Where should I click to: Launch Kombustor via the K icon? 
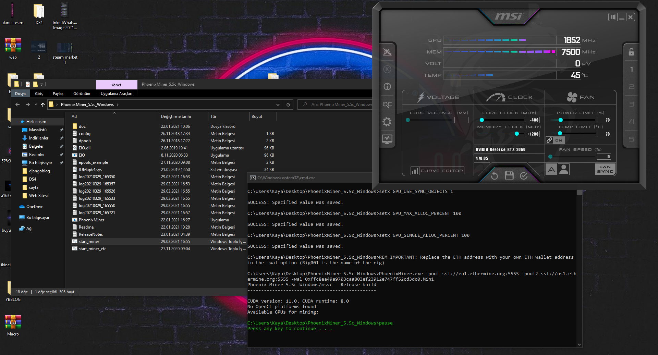click(387, 69)
